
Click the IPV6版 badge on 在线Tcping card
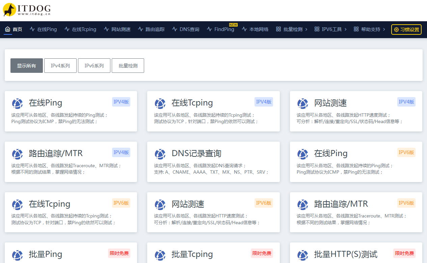pos(121,203)
